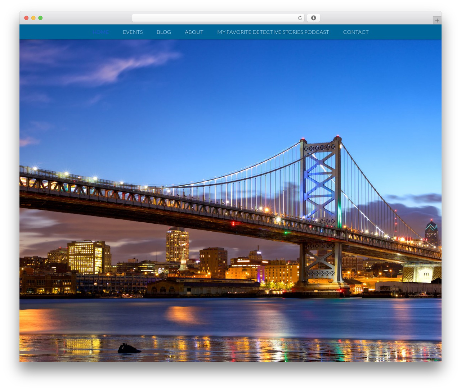Go to the EVENTS page

[x=133, y=32]
